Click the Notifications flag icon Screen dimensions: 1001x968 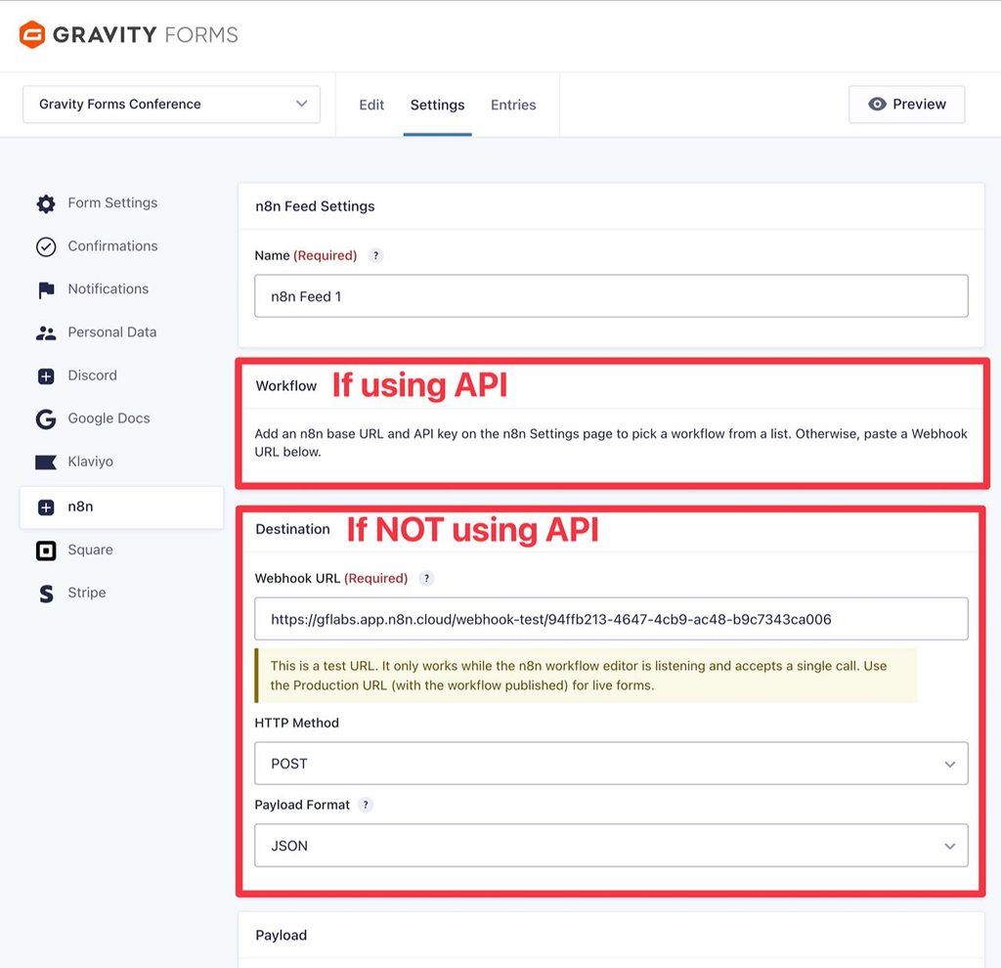pyautogui.click(x=46, y=289)
